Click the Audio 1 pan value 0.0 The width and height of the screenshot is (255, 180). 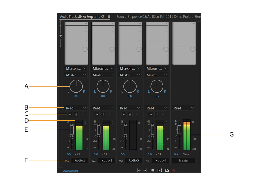(x=76, y=96)
